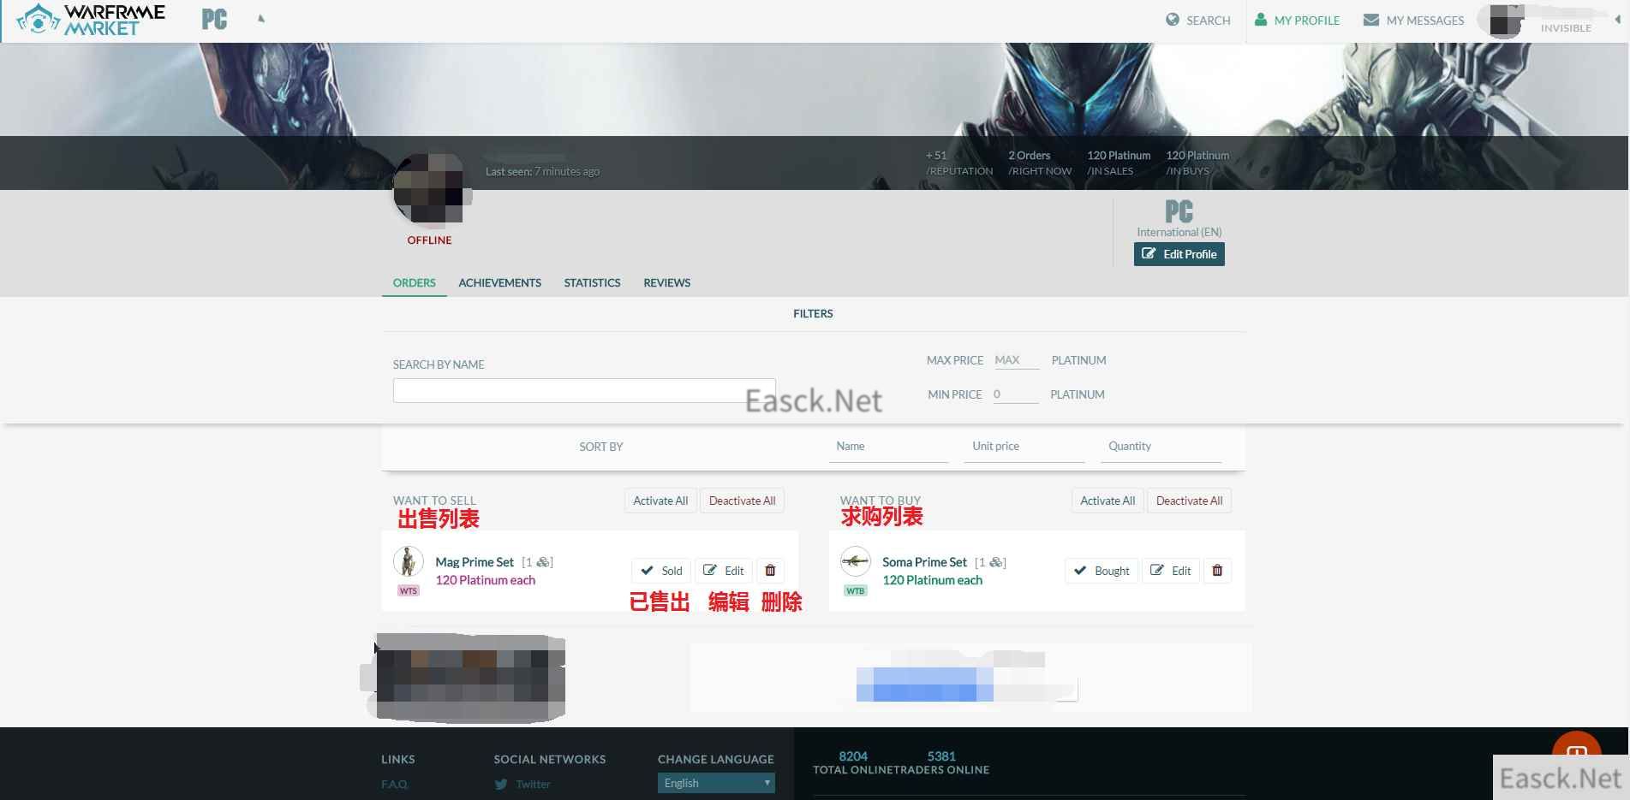1630x800 pixels.
Task: Sort orders by Name
Action: click(888, 447)
